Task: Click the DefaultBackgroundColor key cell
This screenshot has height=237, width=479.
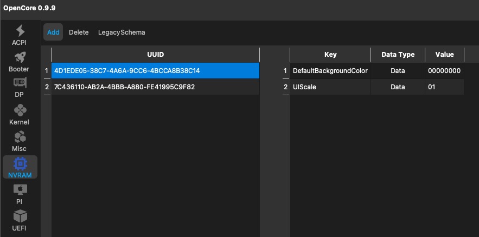Action: point(330,71)
